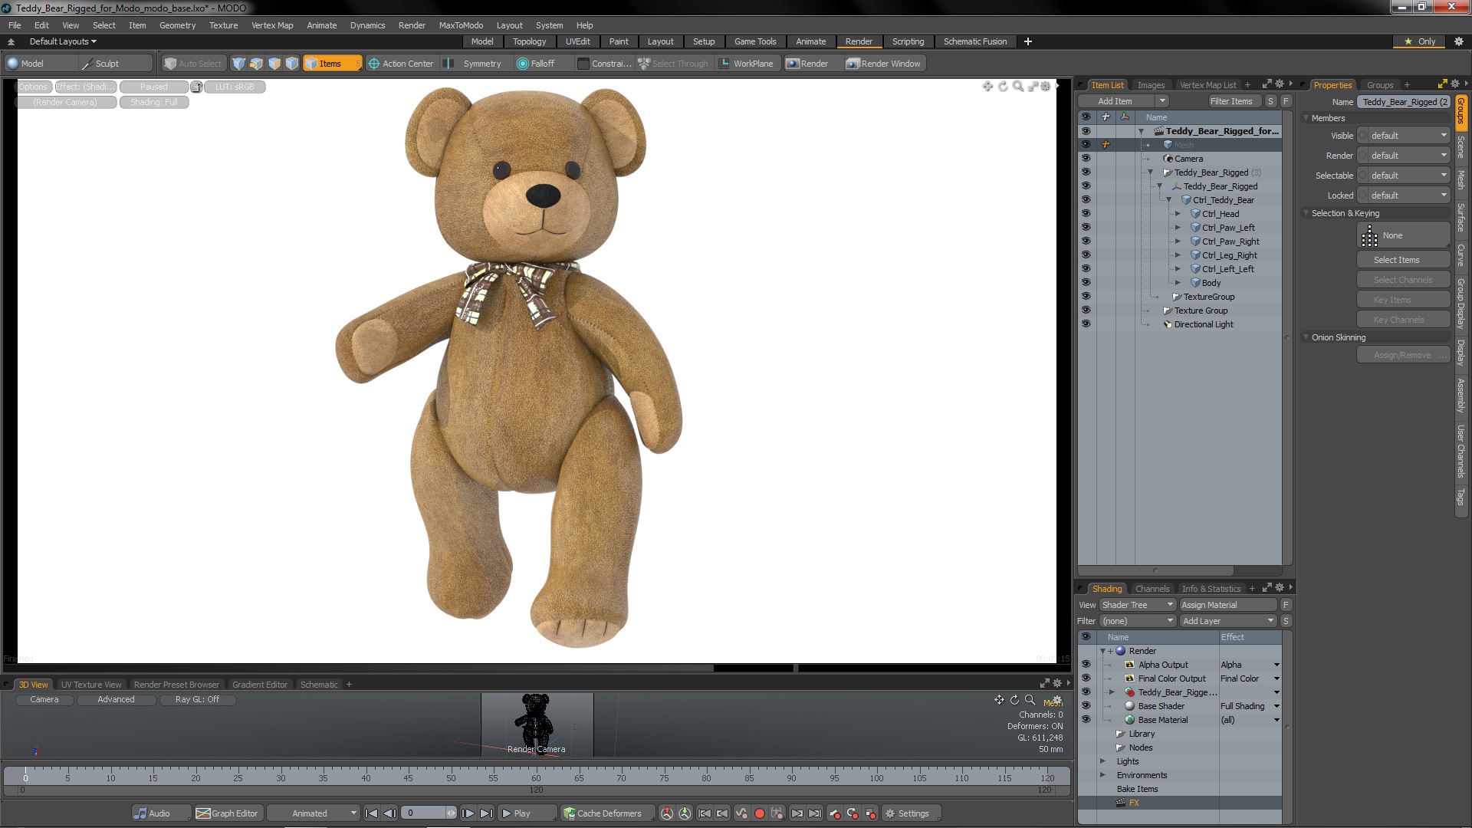Toggle visibility of Texture Group
The height and width of the screenshot is (828, 1472).
(1086, 310)
